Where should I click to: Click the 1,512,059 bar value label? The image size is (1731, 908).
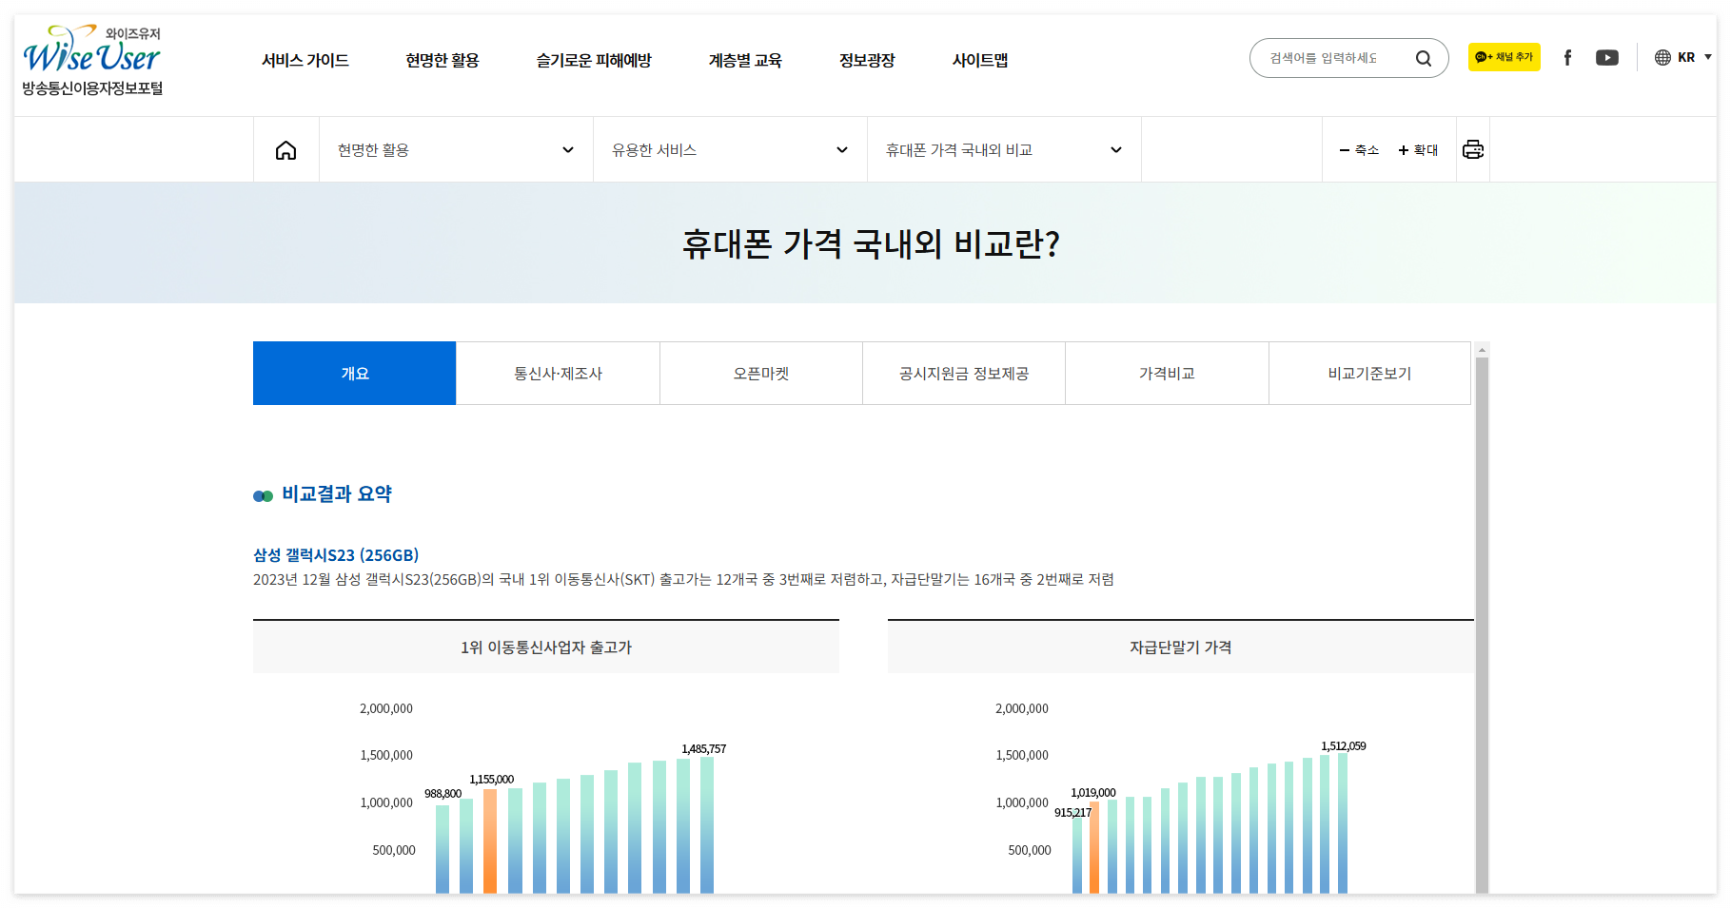[x=1344, y=746]
